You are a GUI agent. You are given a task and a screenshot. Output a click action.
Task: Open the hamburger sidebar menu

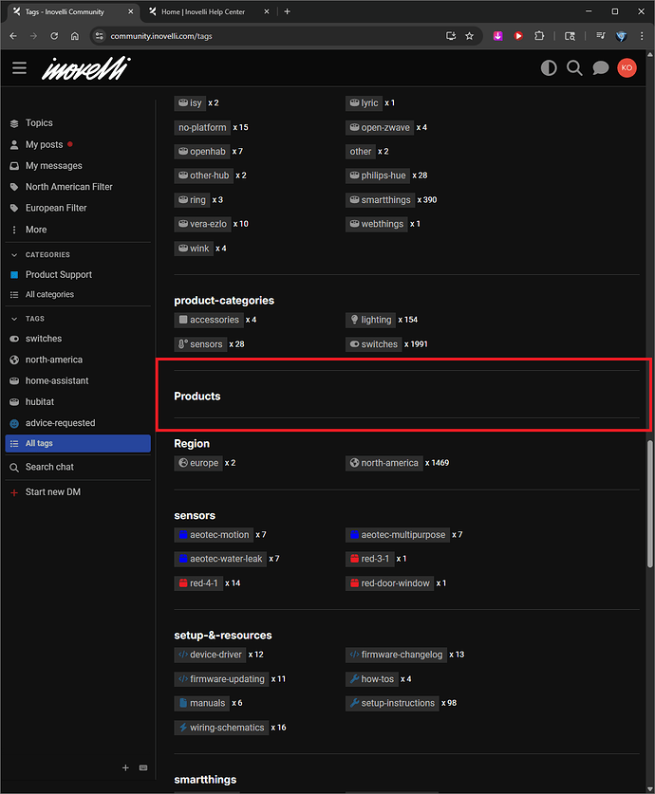click(19, 68)
